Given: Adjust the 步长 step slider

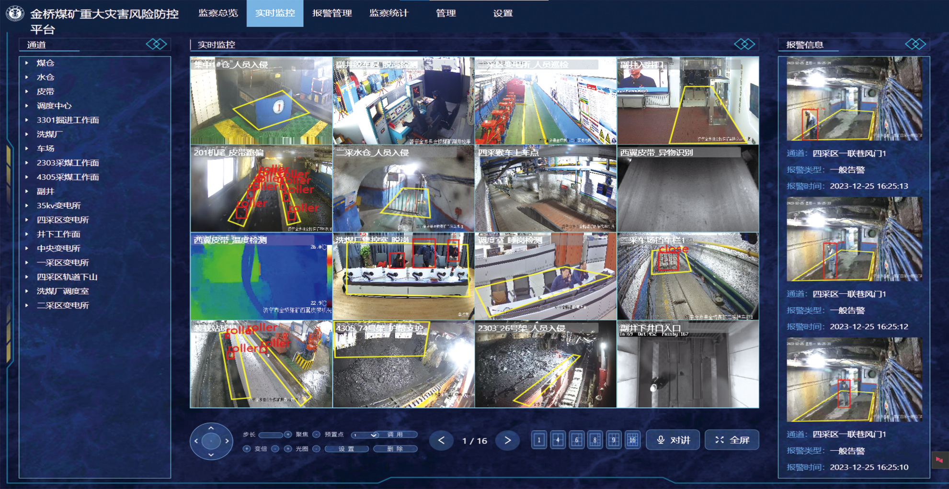Looking at the screenshot, I should coord(271,435).
